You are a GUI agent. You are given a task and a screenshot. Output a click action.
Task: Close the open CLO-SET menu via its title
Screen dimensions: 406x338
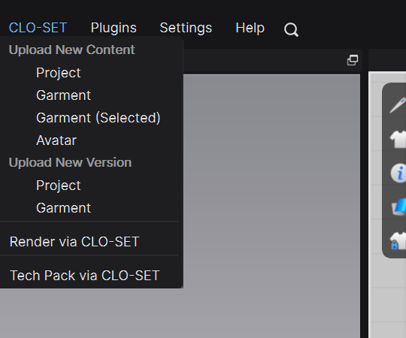(38, 28)
